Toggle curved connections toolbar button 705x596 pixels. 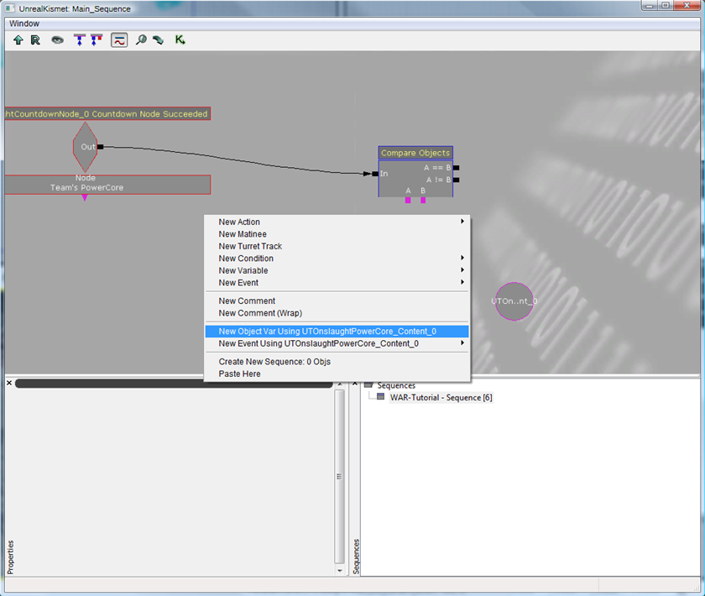coord(119,40)
